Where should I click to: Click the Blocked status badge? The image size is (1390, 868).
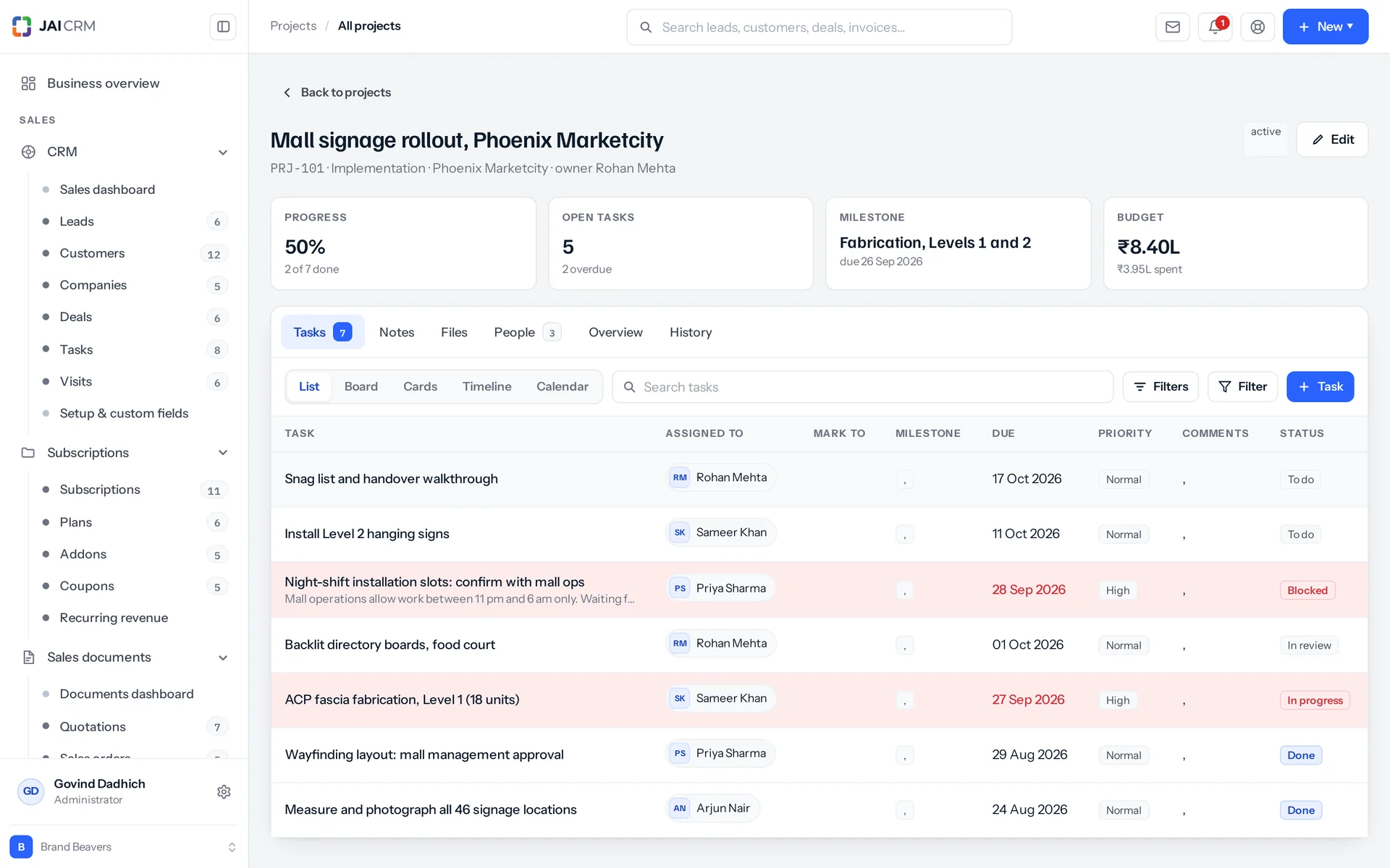1307,590
